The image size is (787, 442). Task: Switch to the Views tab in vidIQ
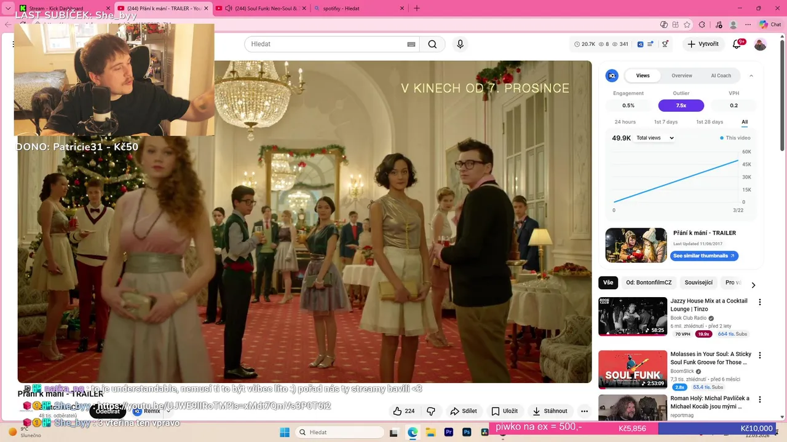[x=643, y=76]
